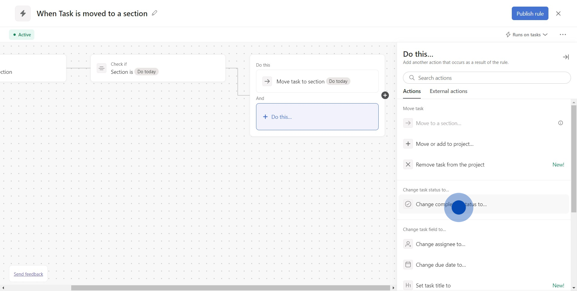Image resolution: width=577 pixels, height=291 pixels.
Task: Click the plus circle add-branch icon
Action: coord(385,95)
